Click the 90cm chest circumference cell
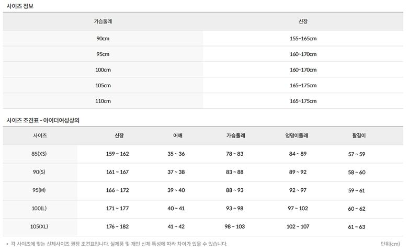Image resolution: width=408 pixels, height=252 pixels. [103, 39]
